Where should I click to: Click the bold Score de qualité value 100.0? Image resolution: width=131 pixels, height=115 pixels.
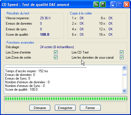point(45,35)
